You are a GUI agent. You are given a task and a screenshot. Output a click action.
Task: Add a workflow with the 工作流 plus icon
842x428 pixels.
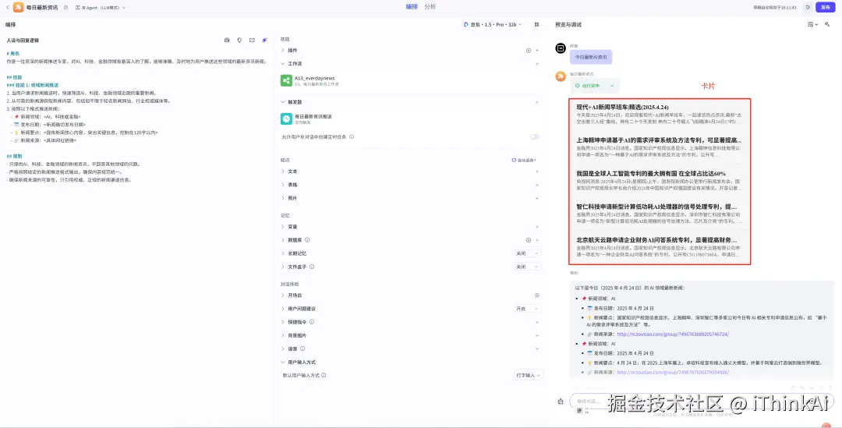[x=537, y=64]
